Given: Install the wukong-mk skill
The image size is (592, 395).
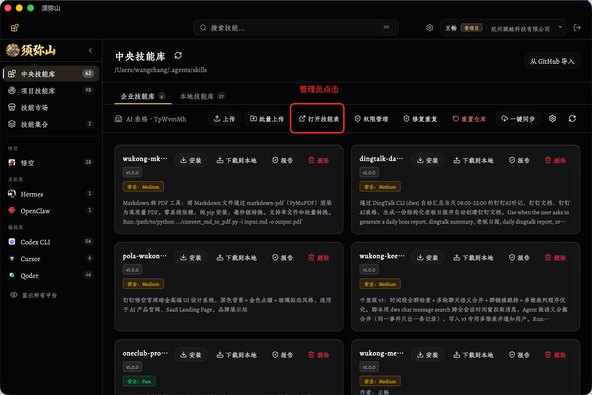Looking at the screenshot, I should pos(191,160).
